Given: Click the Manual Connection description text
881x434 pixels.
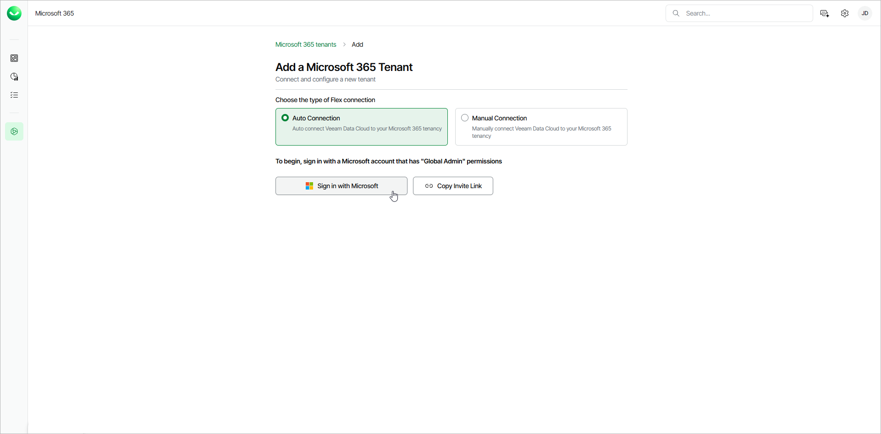Looking at the screenshot, I should [541, 132].
